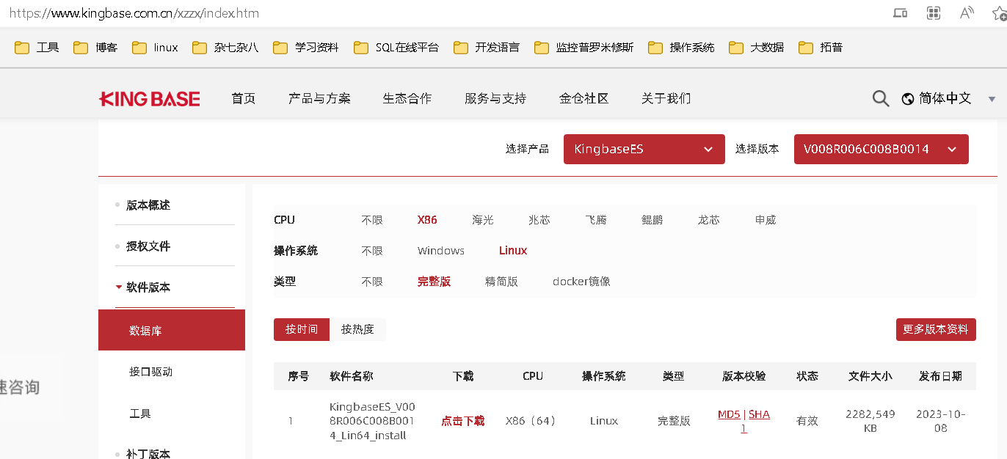1007x459 pixels.
Task: Select CPU filter 海光
Action: (x=483, y=220)
